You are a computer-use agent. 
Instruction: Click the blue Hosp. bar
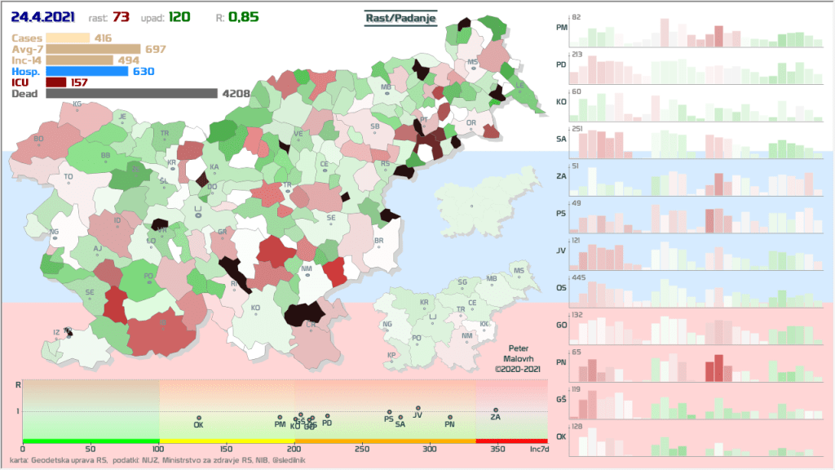tap(86, 71)
